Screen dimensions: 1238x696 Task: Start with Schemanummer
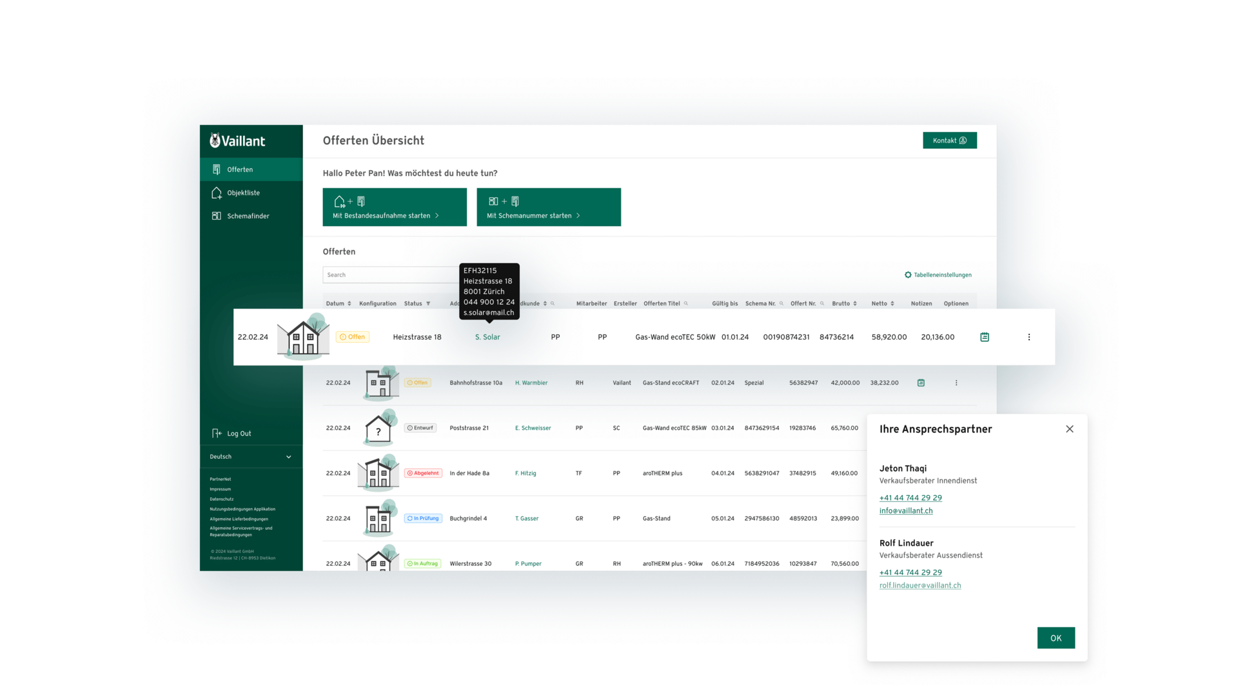tap(549, 207)
